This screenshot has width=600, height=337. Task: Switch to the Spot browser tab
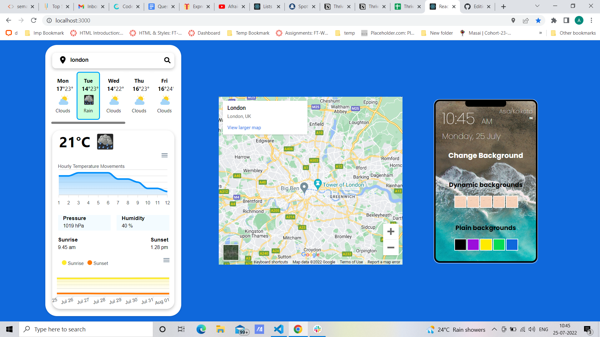click(302, 7)
